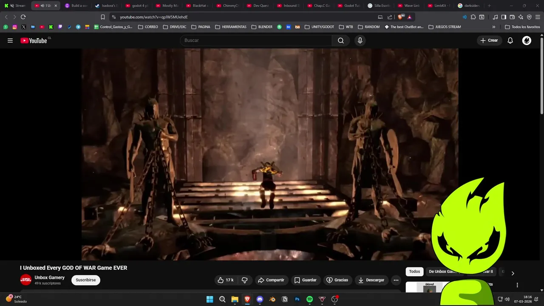The height and width of the screenshot is (306, 544).
Task: Switch to the Dev Quest tab
Action: point(258,6)
